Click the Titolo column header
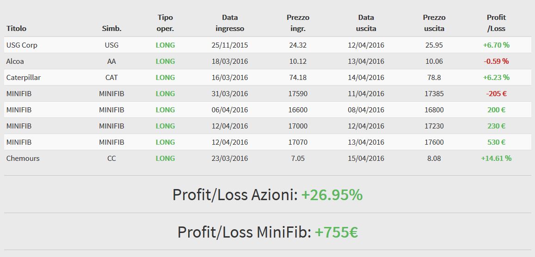This screenshot has width=535, height=257. click(x=16, y=29)
